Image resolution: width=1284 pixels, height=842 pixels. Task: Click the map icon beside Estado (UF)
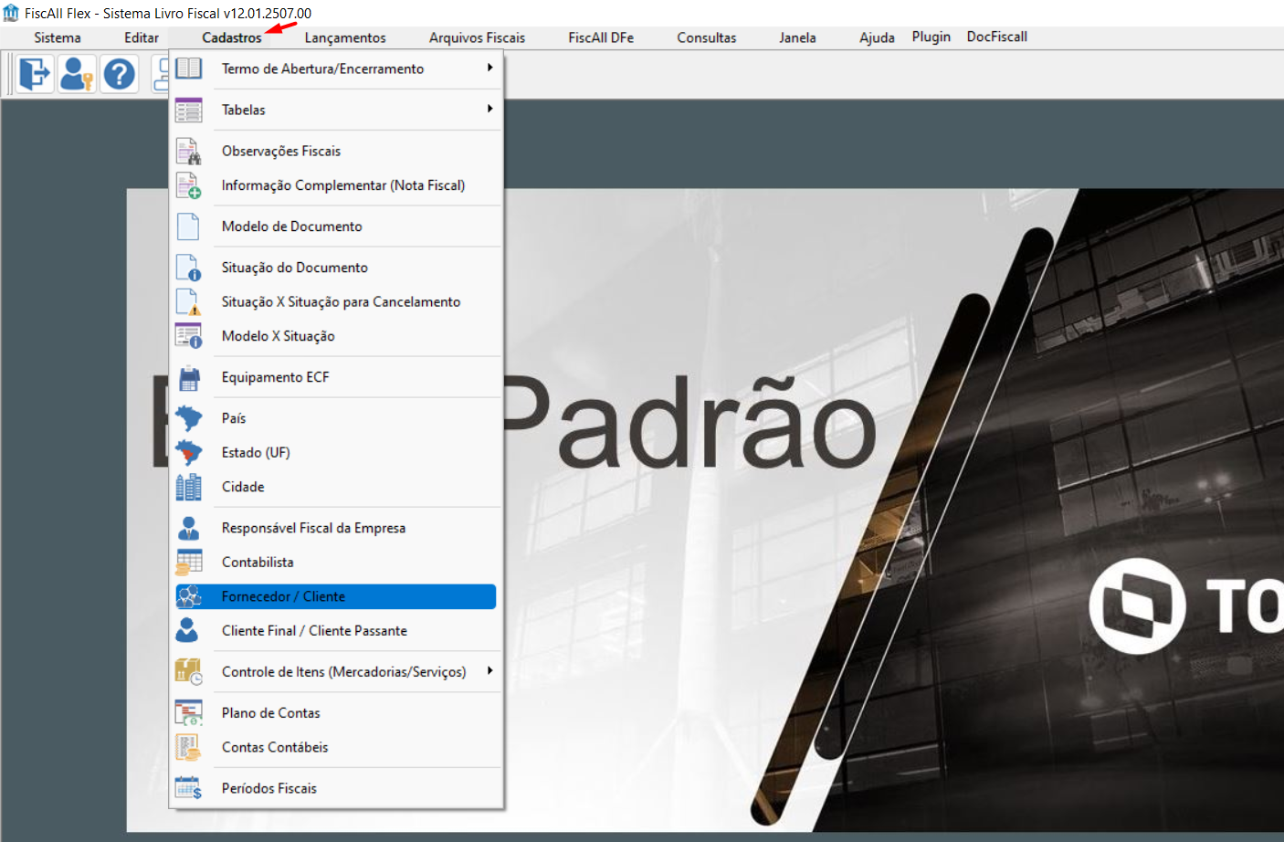point(189,453)
